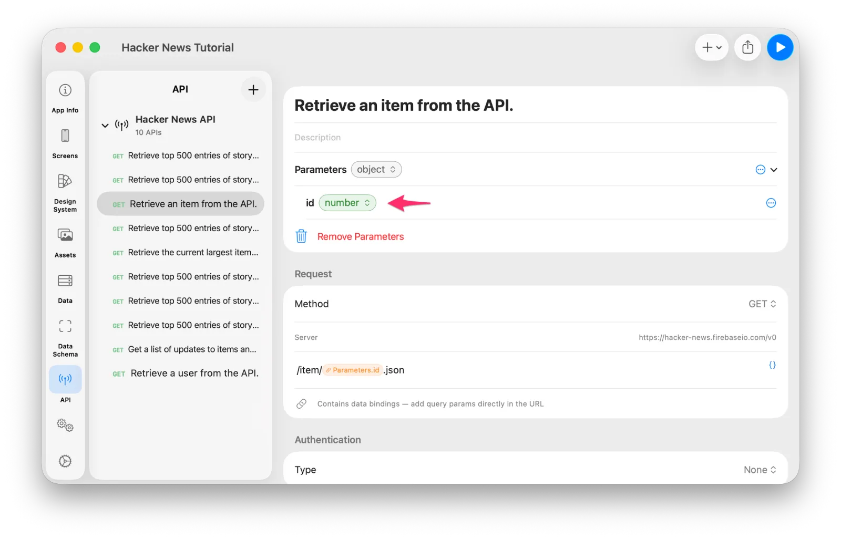Open the Screens sidebar section
Screen dimensions: 841x539
[65, 143]
